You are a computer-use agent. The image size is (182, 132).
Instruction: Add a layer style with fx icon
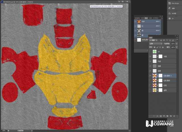[x=158, y=116]
